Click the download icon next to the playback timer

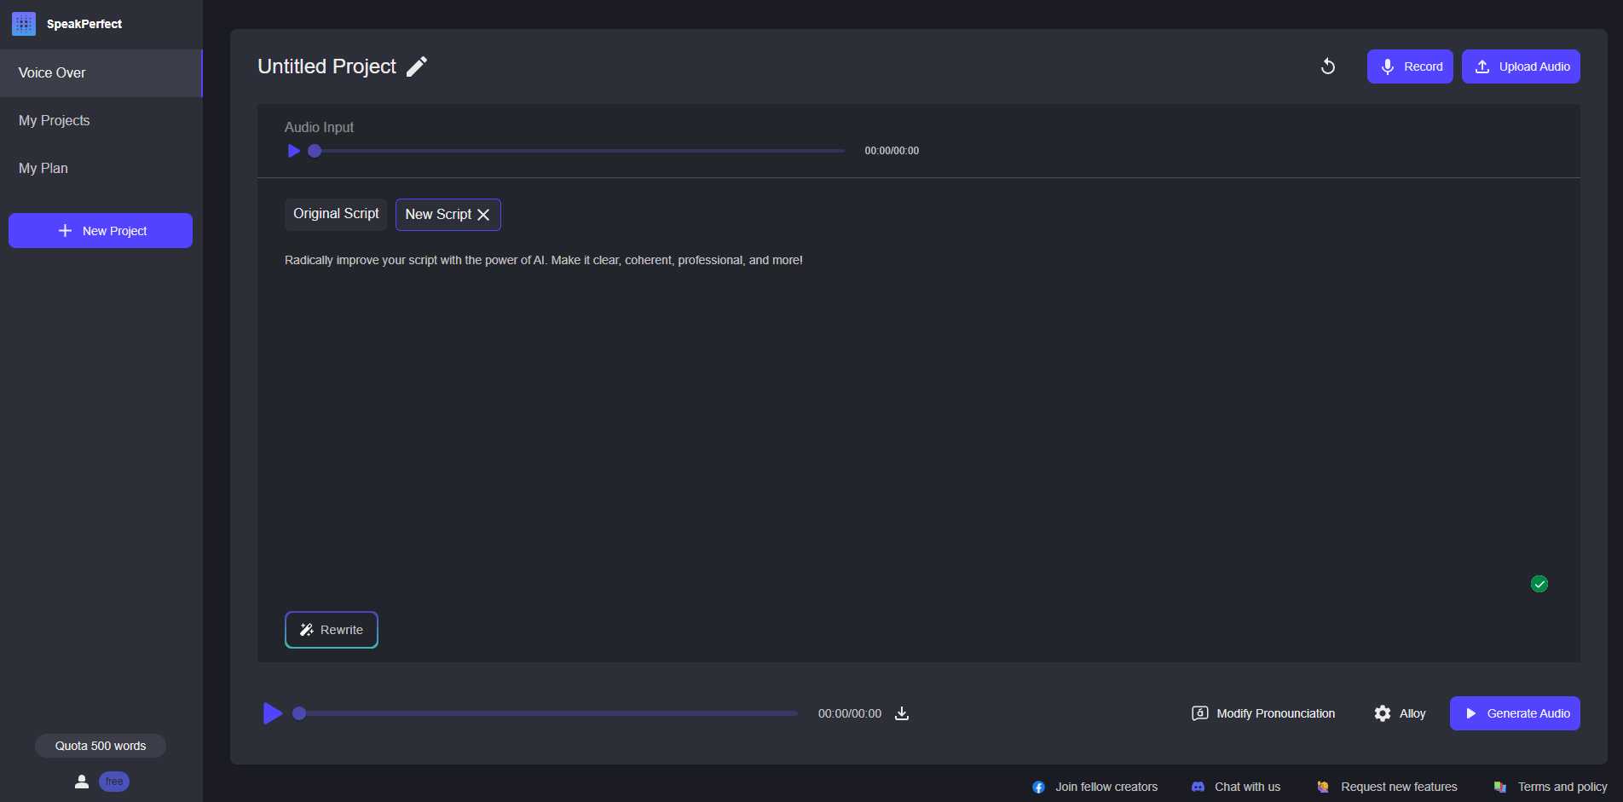[902, 713]
